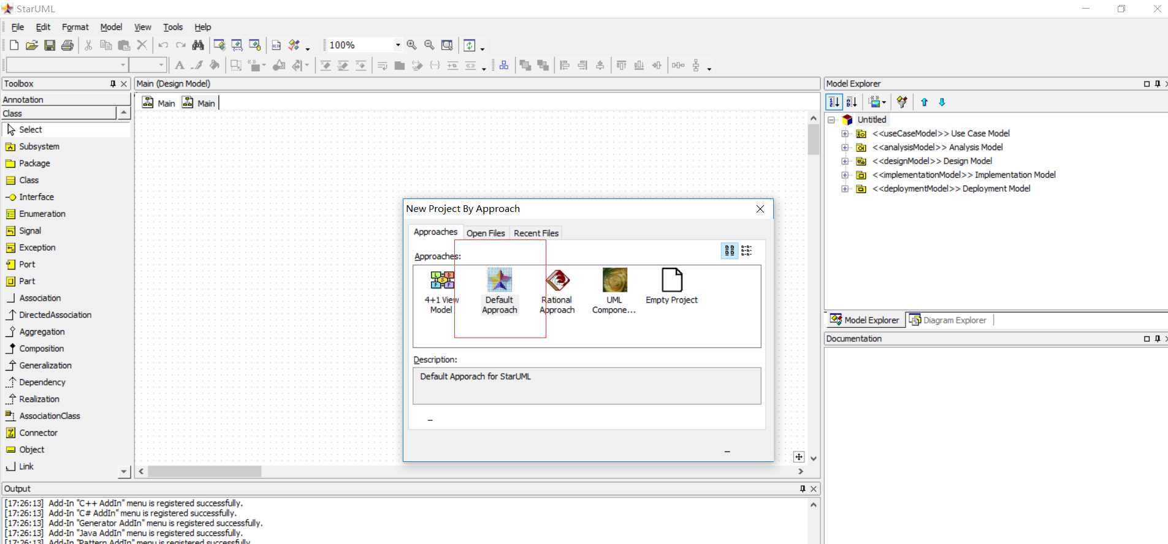The width and height of the screenshot is (1168, 544).
Task: Switch to the Open Files tab
Action: coord(486,233)
